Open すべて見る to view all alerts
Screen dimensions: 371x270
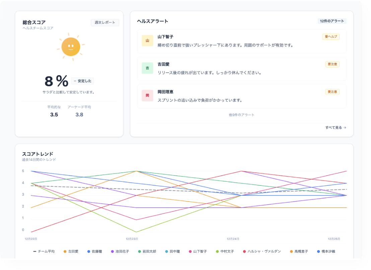(336, 127)
